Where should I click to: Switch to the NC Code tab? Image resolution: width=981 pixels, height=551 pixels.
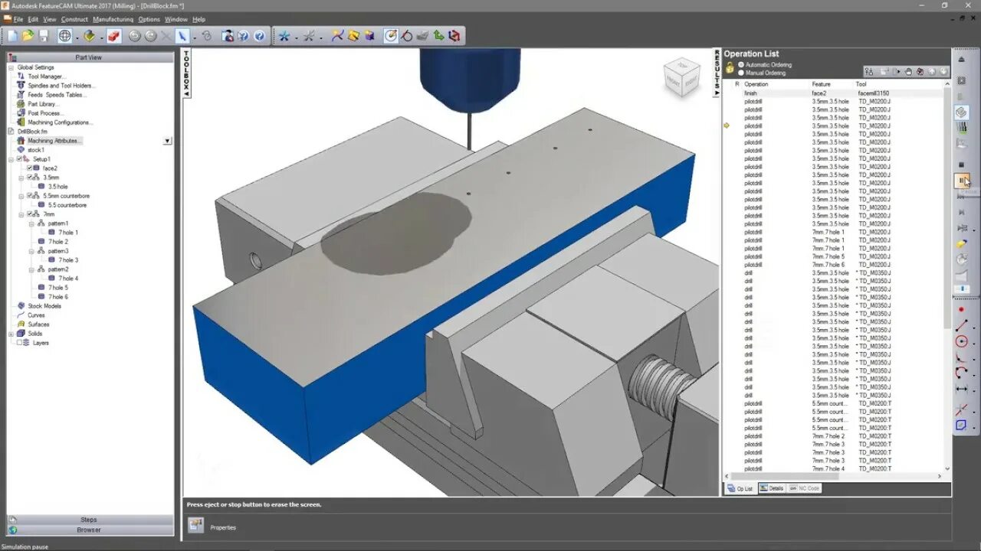click(x=805, y=488)
